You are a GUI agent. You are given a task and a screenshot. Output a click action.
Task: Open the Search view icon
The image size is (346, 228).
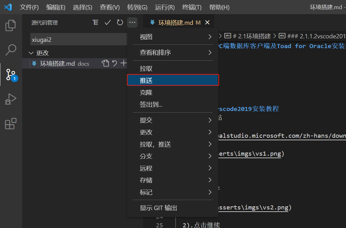pos(11,49)
